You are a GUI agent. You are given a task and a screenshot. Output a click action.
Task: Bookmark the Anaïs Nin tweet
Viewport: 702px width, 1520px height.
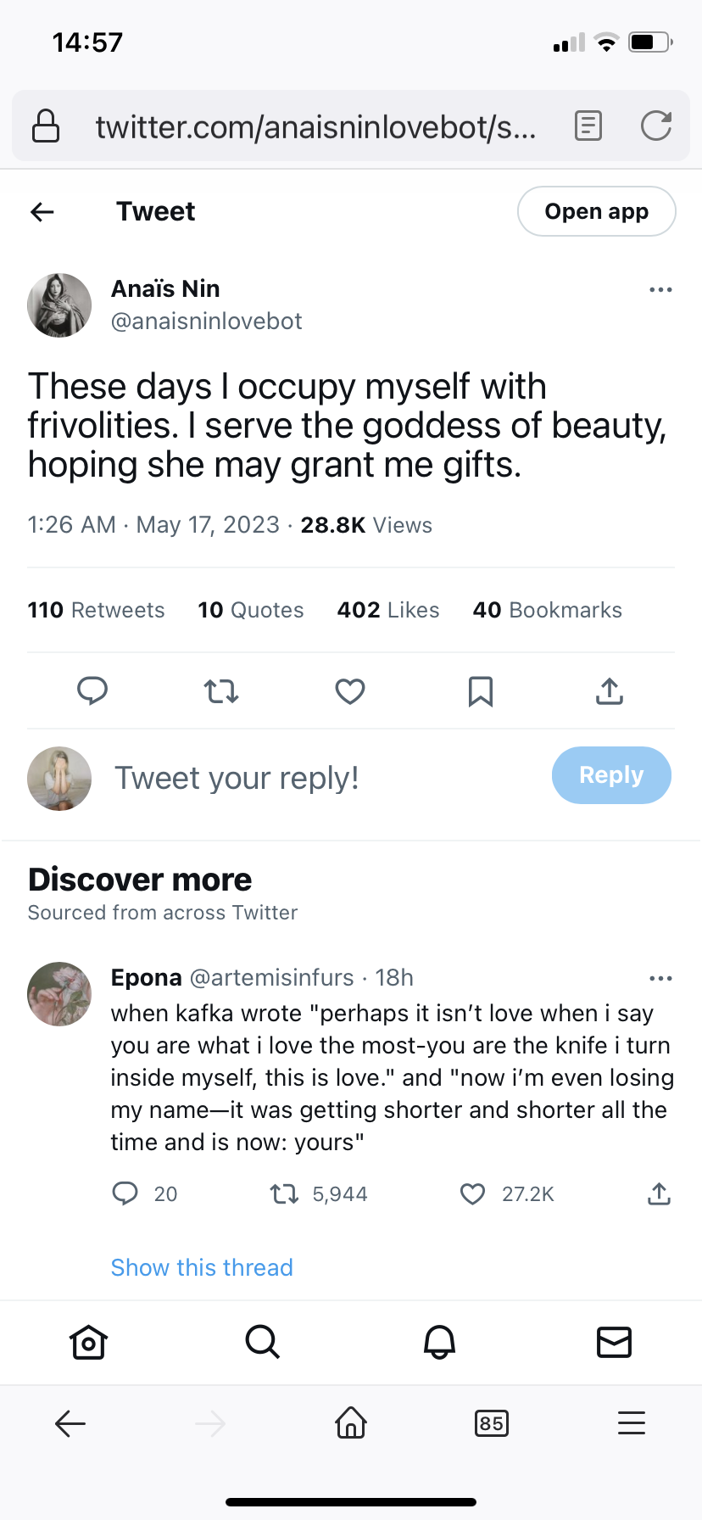point(481,691)
